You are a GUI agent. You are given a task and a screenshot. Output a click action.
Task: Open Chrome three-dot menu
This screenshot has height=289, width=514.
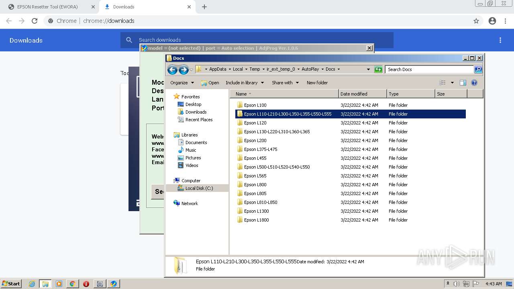[505, 21]
